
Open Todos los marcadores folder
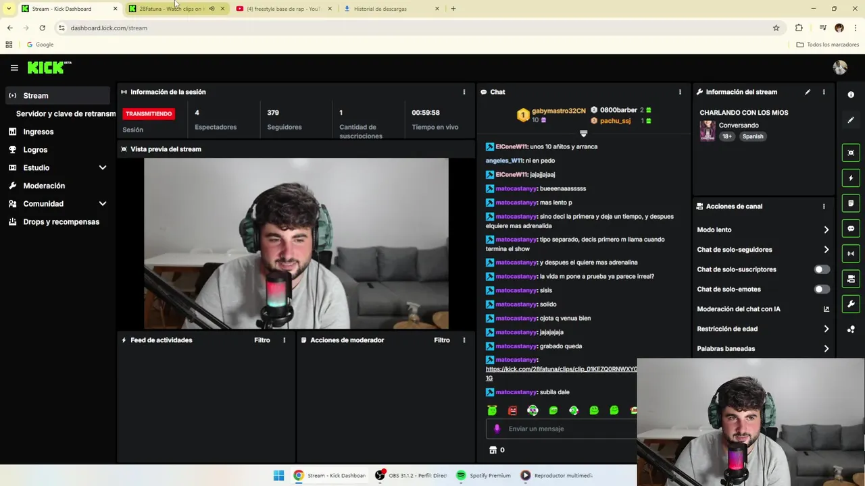coord(828,45)
